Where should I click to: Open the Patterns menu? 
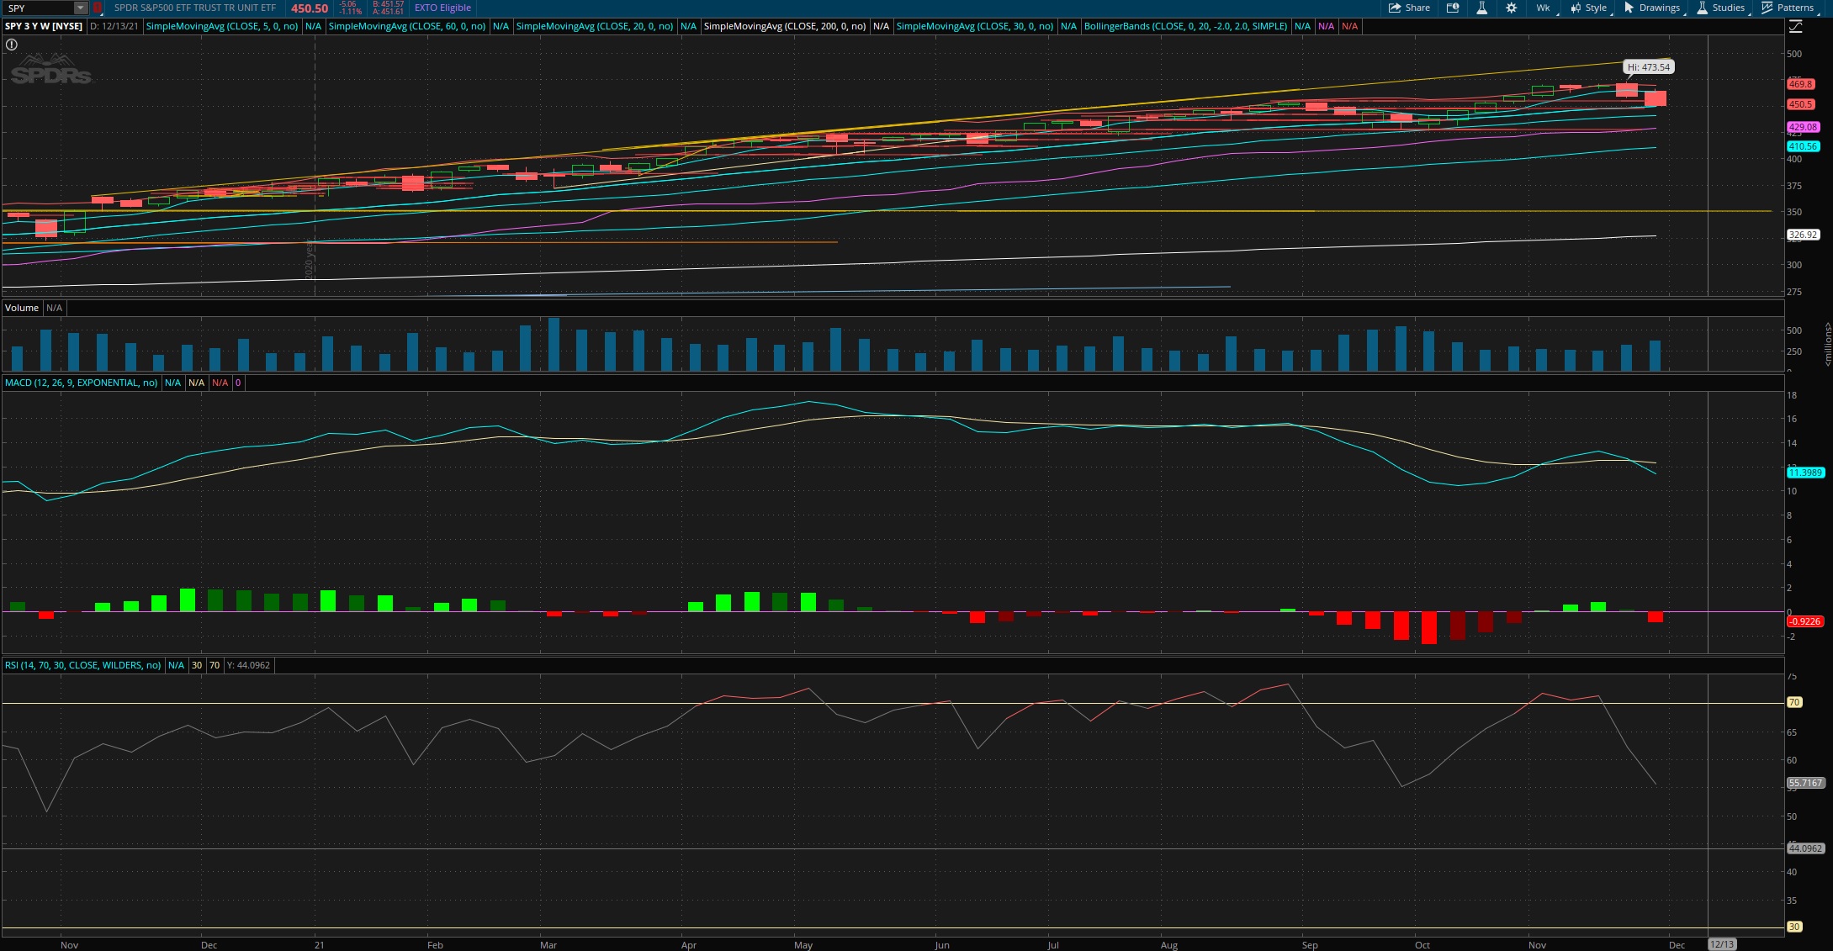pyautogui.click(x=1788, y=8)
